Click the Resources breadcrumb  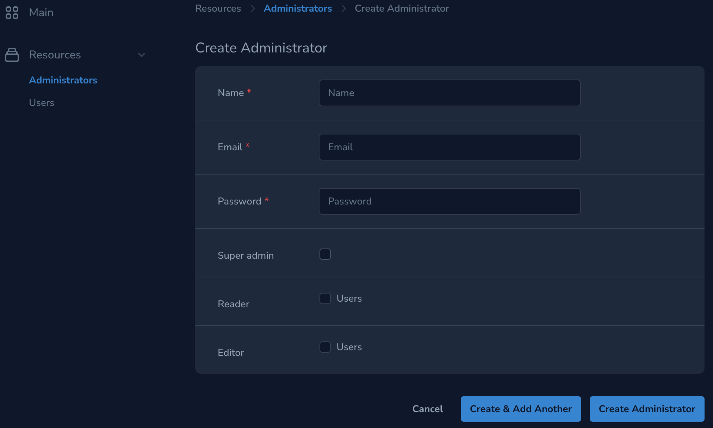[x=218, y=8]
